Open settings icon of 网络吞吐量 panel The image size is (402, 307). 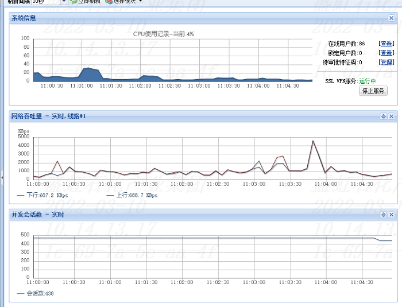[x=383, y=116]
